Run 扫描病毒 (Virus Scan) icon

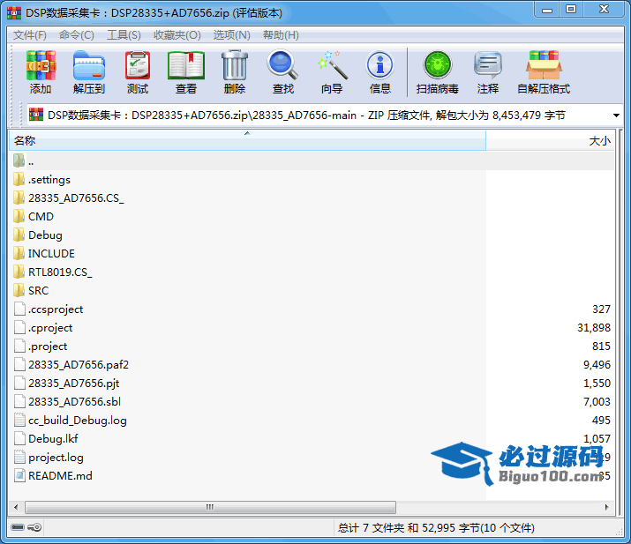point(437,66)
